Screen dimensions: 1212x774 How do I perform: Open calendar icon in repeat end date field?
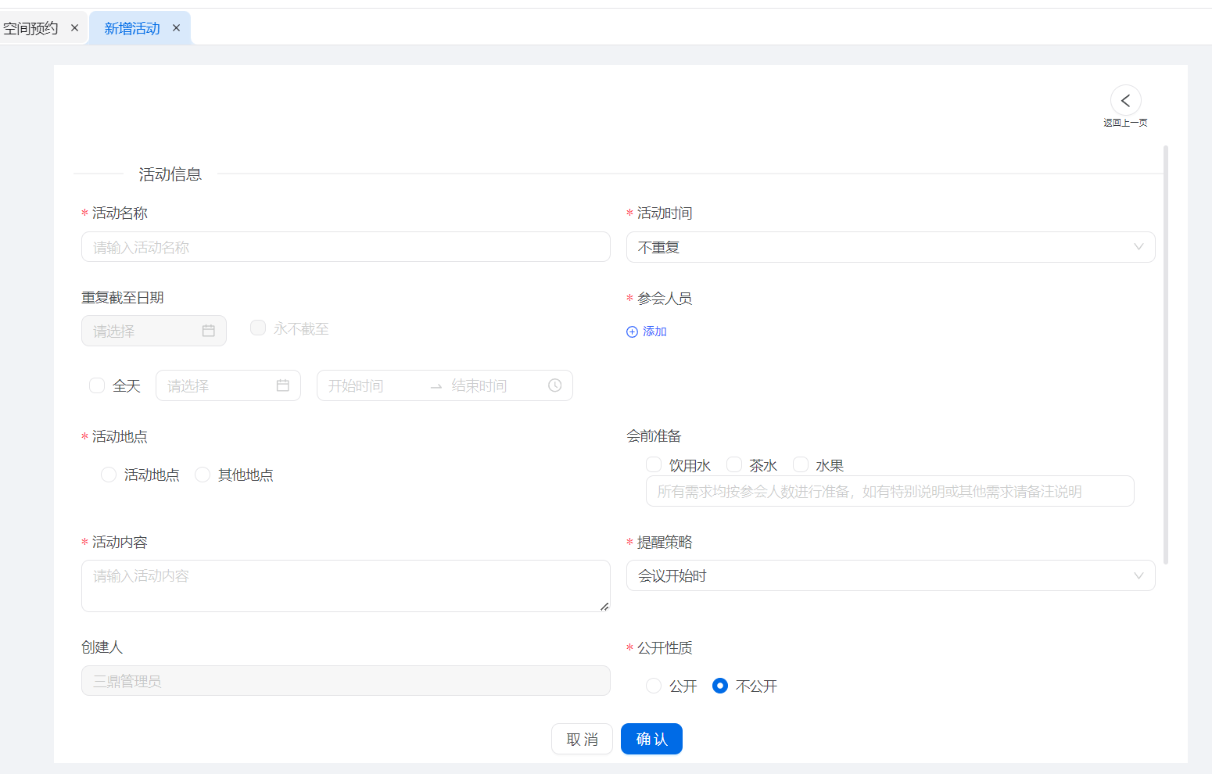tap(208, 331)
